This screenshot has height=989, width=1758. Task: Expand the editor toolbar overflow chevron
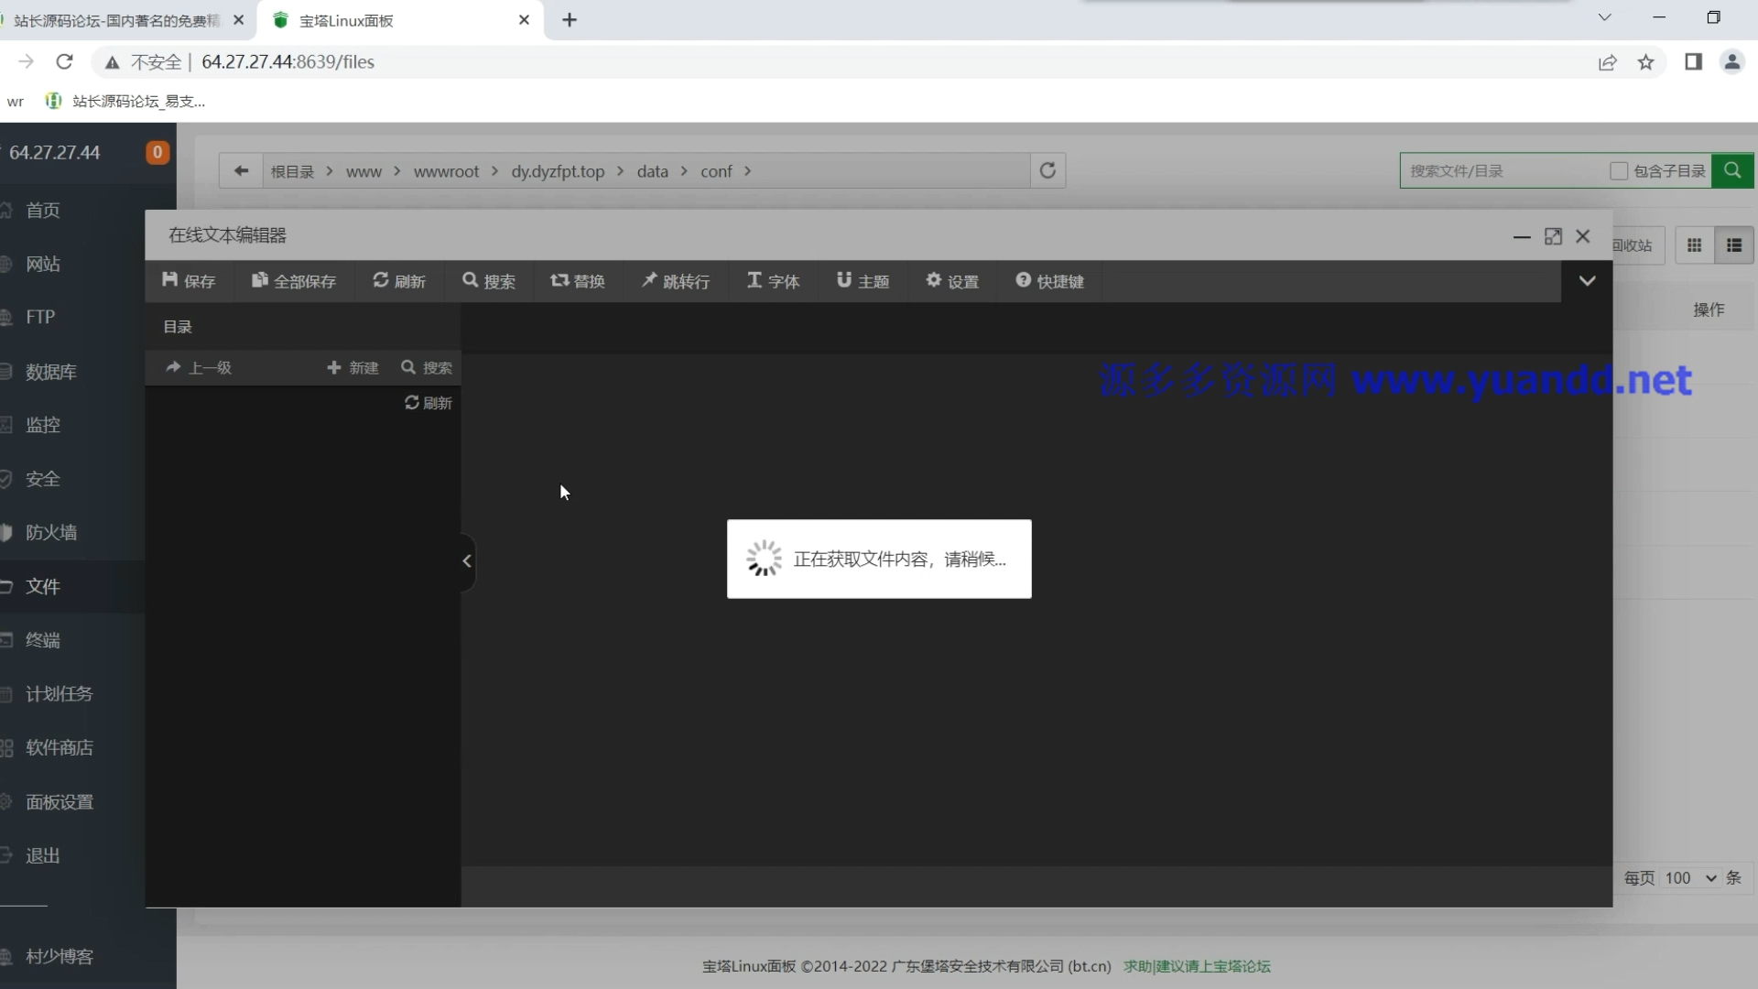[x=1588, y=280]
